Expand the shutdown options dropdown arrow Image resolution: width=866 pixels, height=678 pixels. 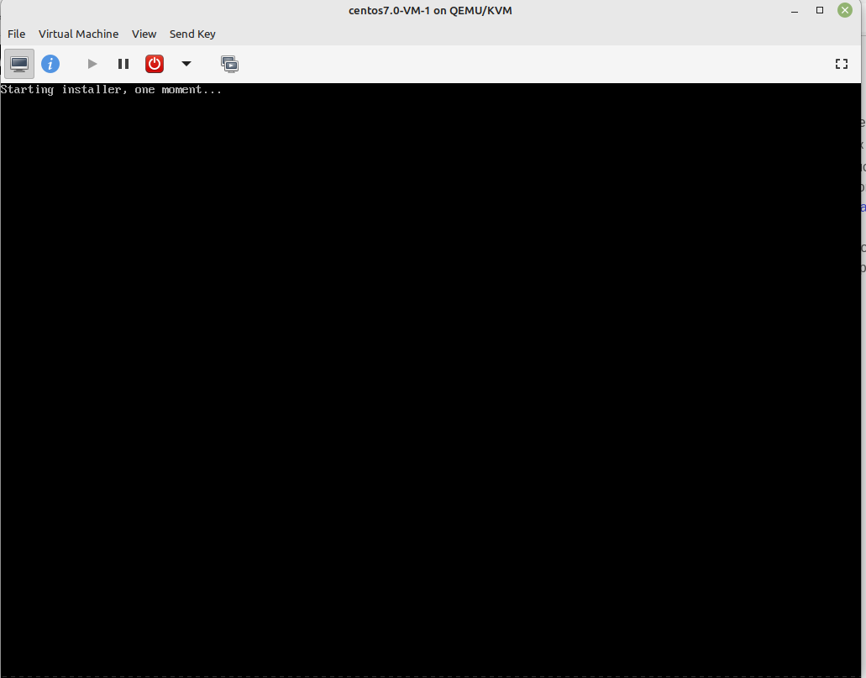point(186,64)
